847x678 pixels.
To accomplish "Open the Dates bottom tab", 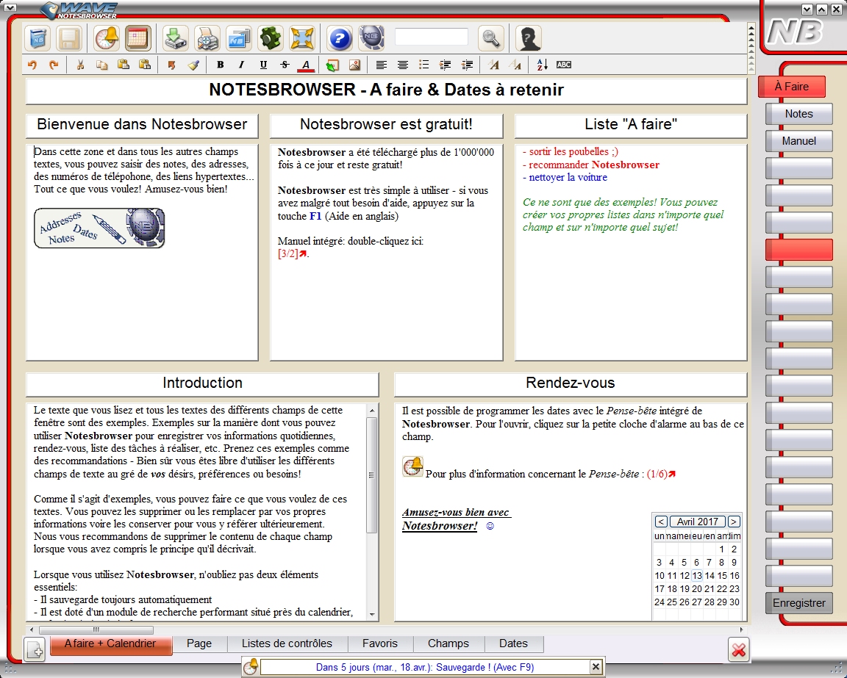I will (x=513, y=643).
